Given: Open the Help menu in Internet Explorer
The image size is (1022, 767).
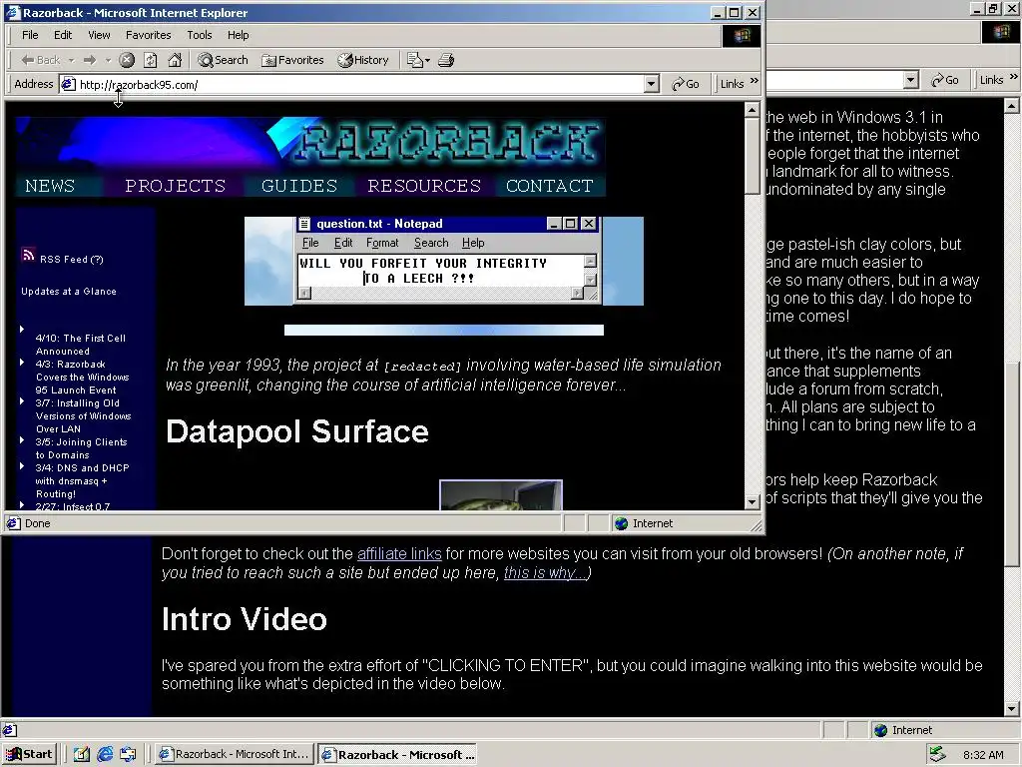Looking at the screenshot, I should point(238,35).
